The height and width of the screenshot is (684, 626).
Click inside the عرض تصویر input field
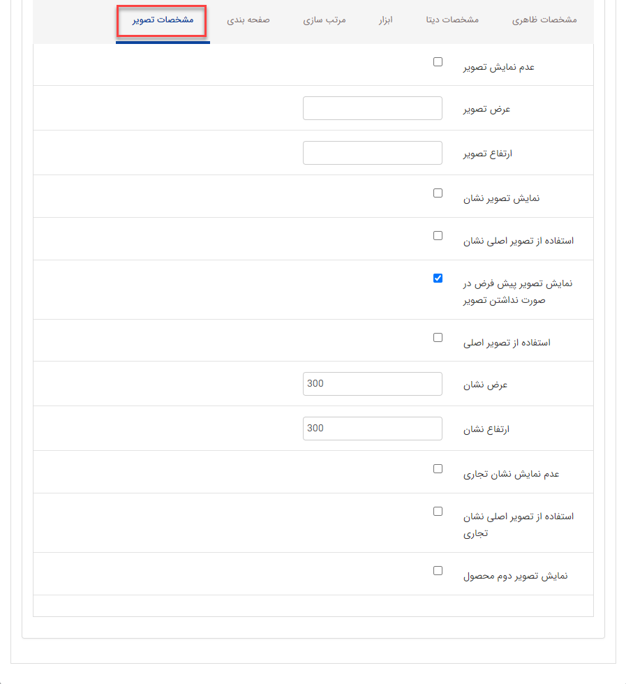372,107
